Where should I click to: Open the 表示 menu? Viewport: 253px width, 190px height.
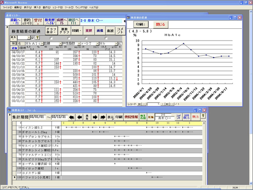[28, 7]
